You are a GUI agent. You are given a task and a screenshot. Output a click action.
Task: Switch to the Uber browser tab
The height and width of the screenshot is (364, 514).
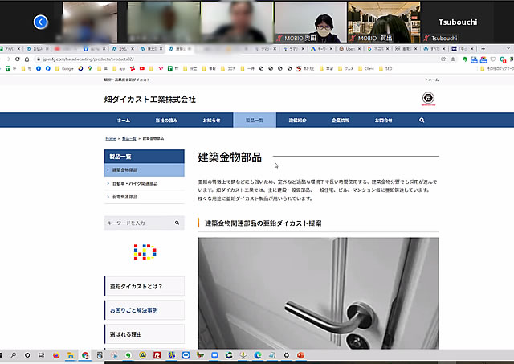(349, 48)
